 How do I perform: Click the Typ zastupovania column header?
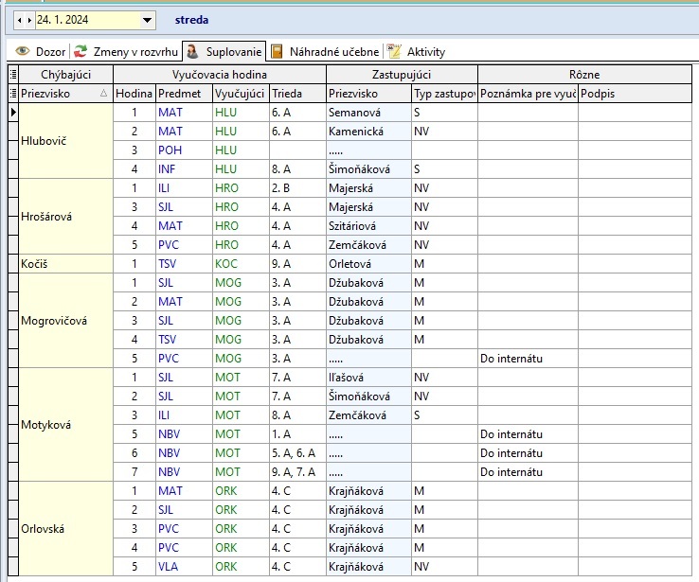443,94
